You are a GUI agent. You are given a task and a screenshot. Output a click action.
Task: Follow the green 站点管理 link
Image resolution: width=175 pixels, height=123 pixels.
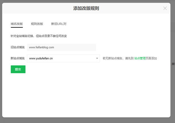click(x=140, y=58)
